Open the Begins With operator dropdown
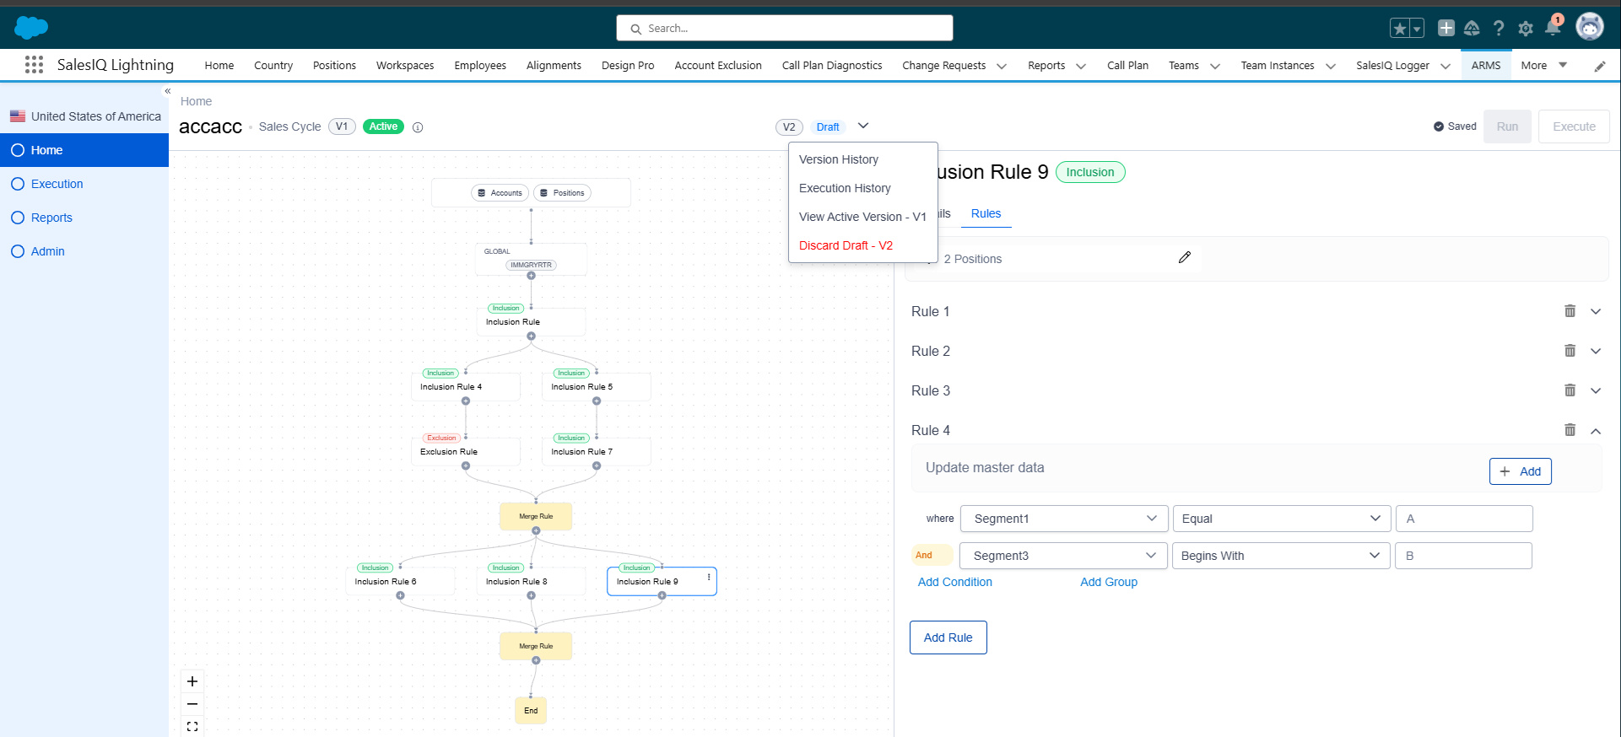 point(1280,556)
